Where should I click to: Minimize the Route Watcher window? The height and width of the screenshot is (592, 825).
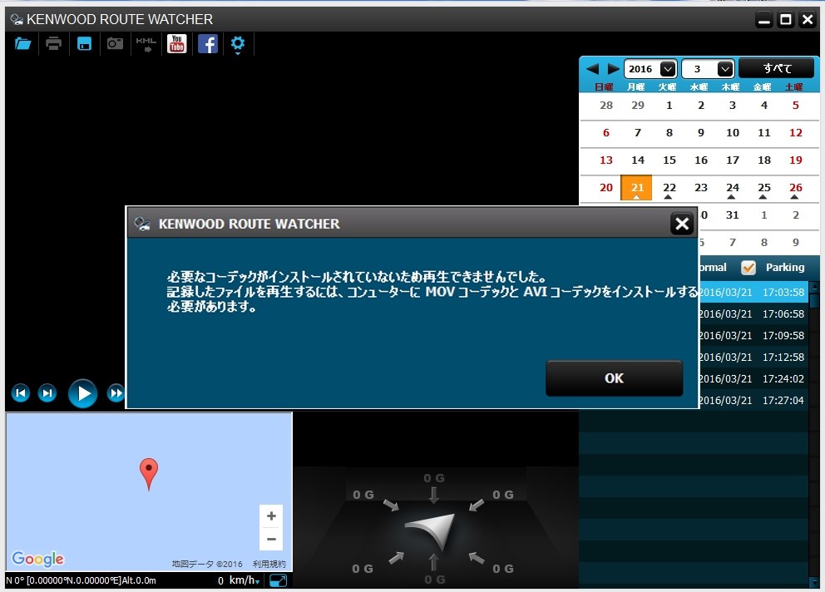point(764,20)
